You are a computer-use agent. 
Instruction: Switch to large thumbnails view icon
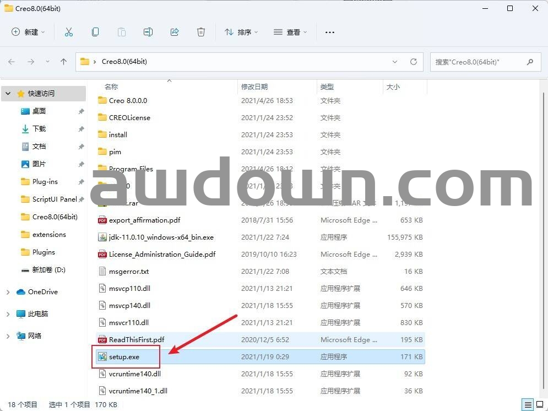[540, 405]
